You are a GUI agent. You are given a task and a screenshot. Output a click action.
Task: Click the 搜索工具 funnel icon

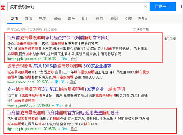(134, 30)
